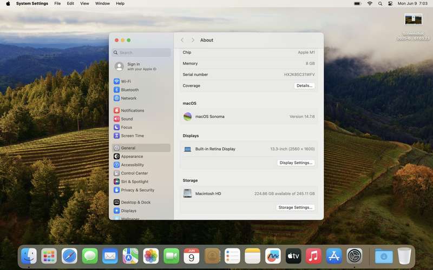Click the forward navigation arrow

[x=193, y=40]
